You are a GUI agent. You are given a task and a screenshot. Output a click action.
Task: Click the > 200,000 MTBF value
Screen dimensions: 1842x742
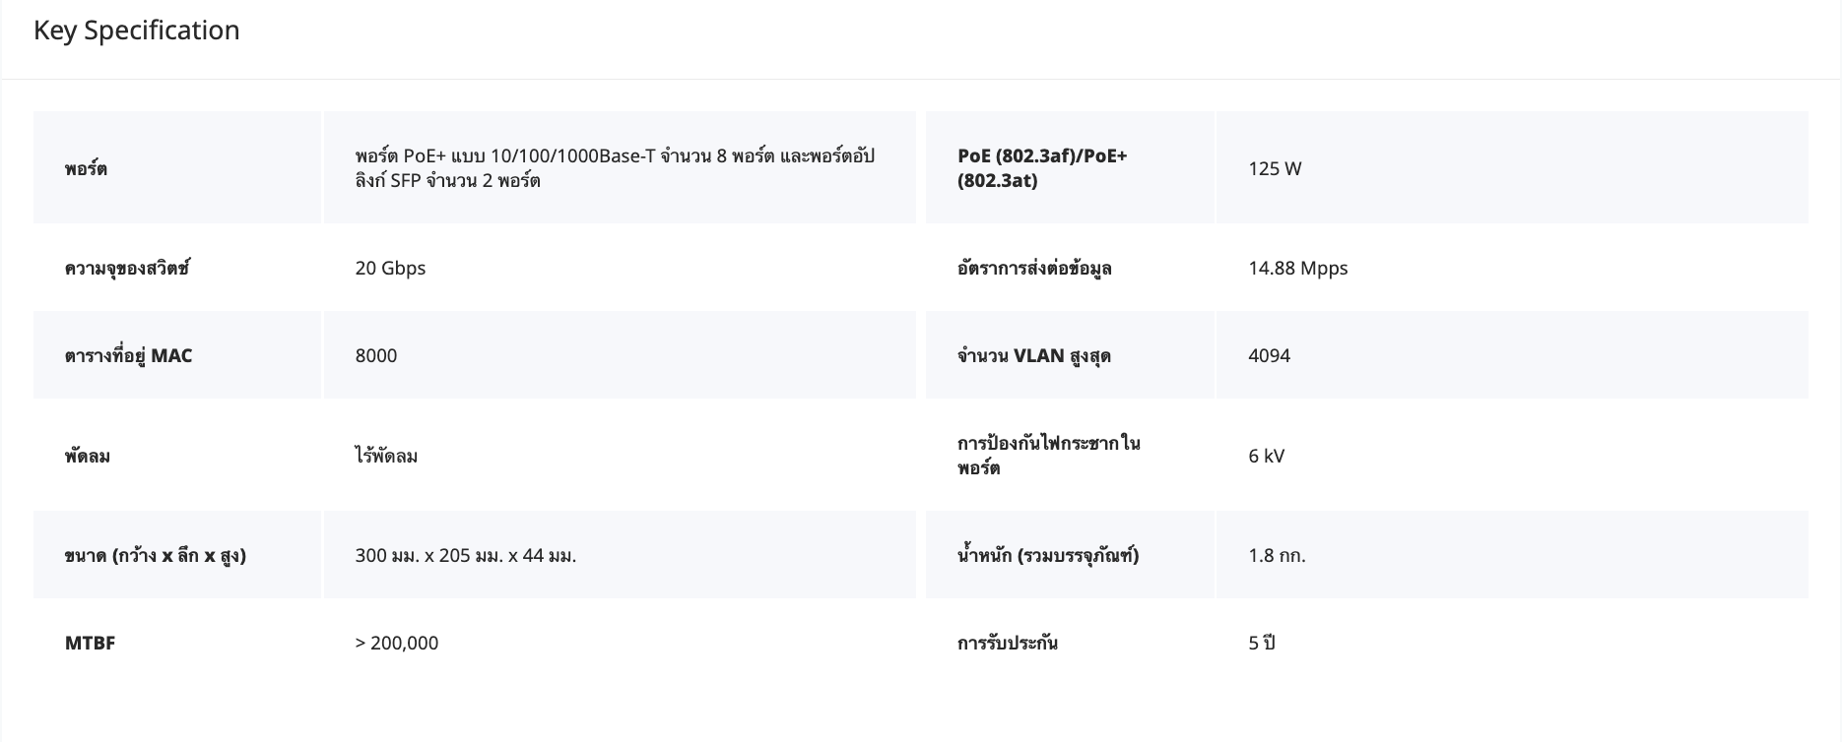[396, 643]
